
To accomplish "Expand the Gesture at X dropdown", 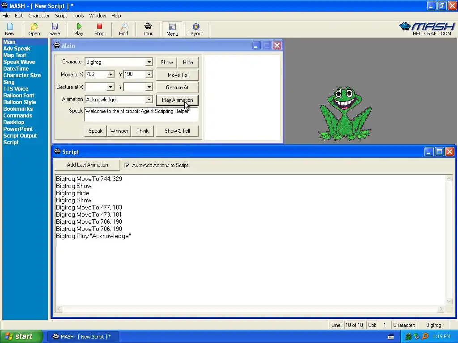I will 110,87.
